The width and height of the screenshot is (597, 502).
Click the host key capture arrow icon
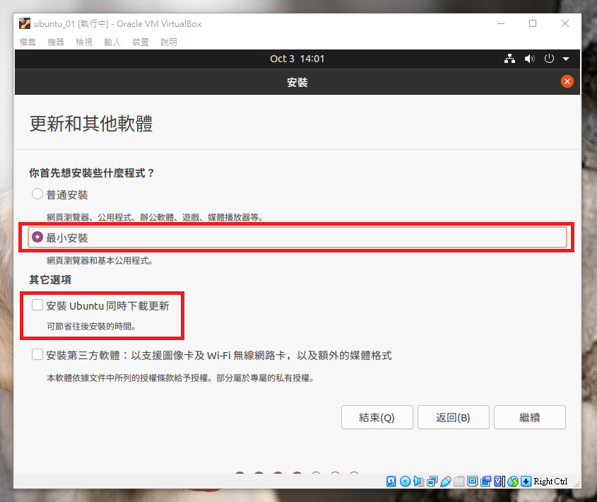pyautogui.click(x=526, y=481)
